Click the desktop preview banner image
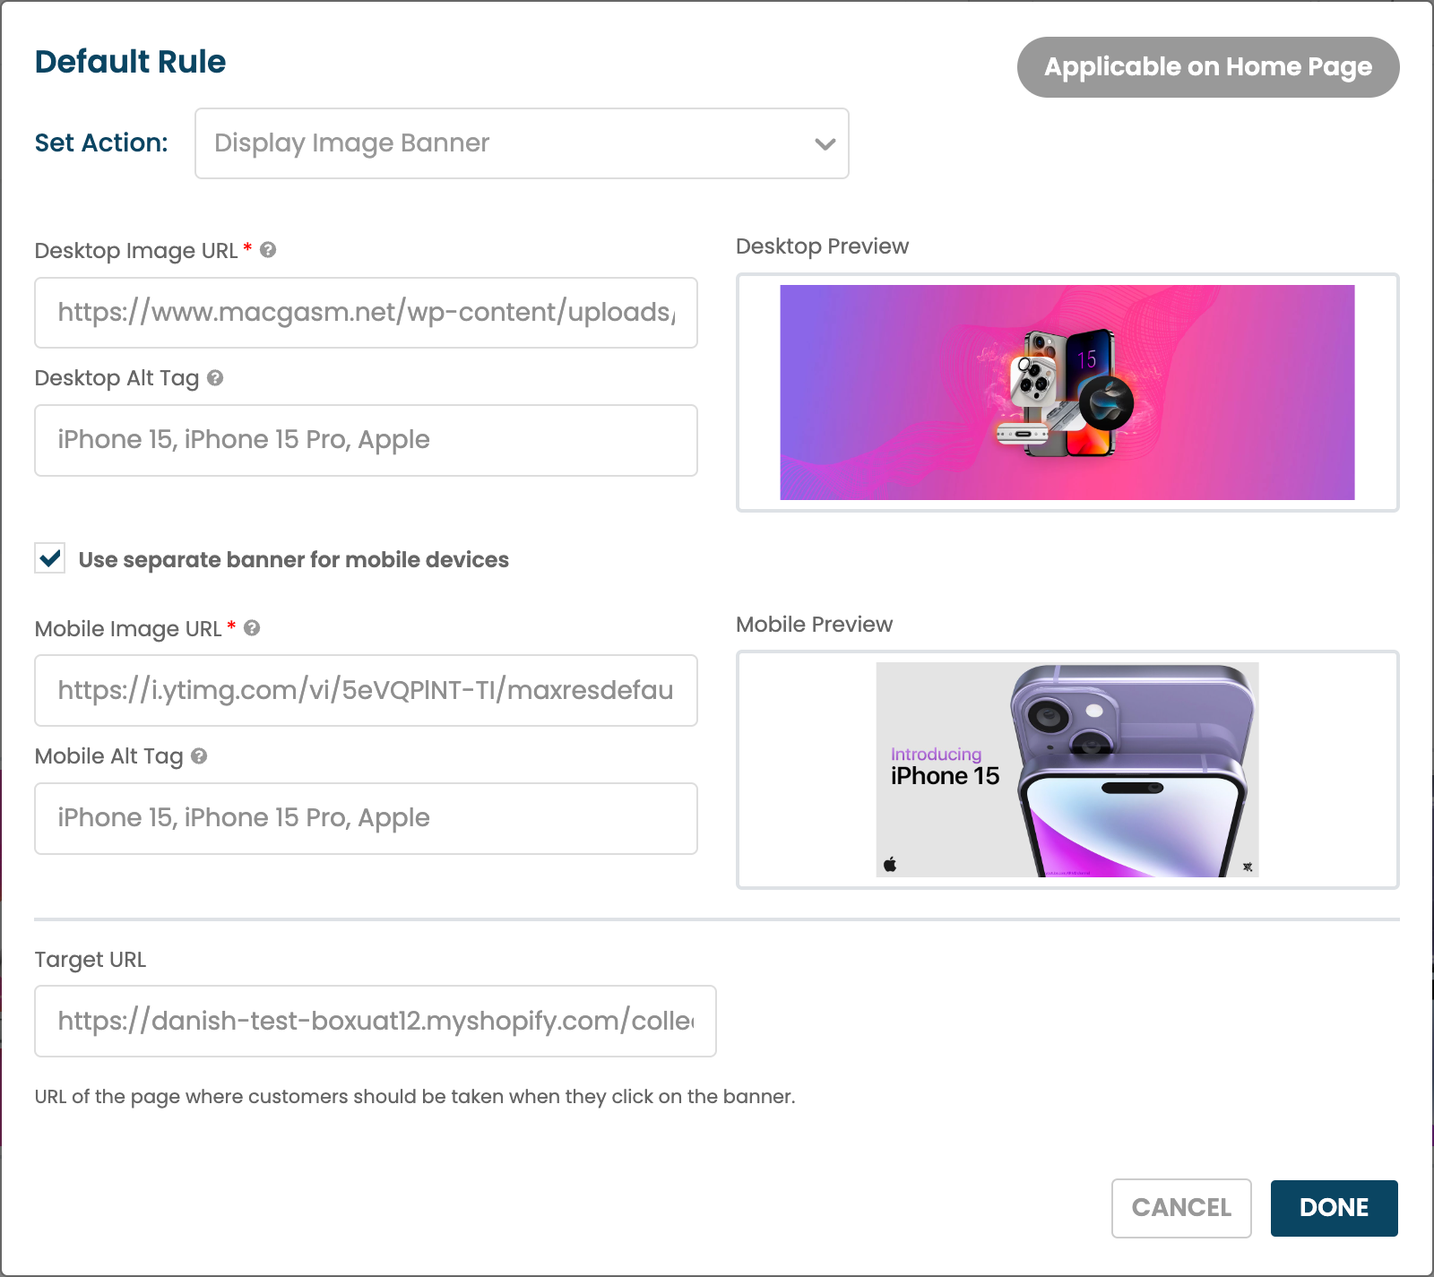 click(1067, 393)
